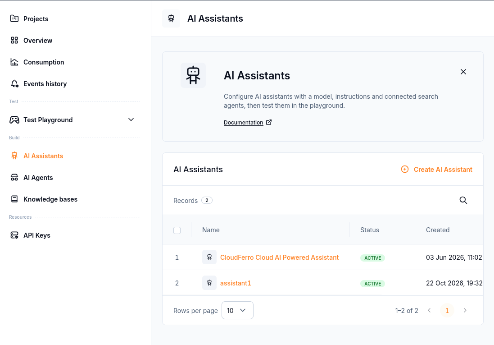The image size is (494, 345).
Task: Expand the Test Playground chevron
Action: tap(131, 120)
